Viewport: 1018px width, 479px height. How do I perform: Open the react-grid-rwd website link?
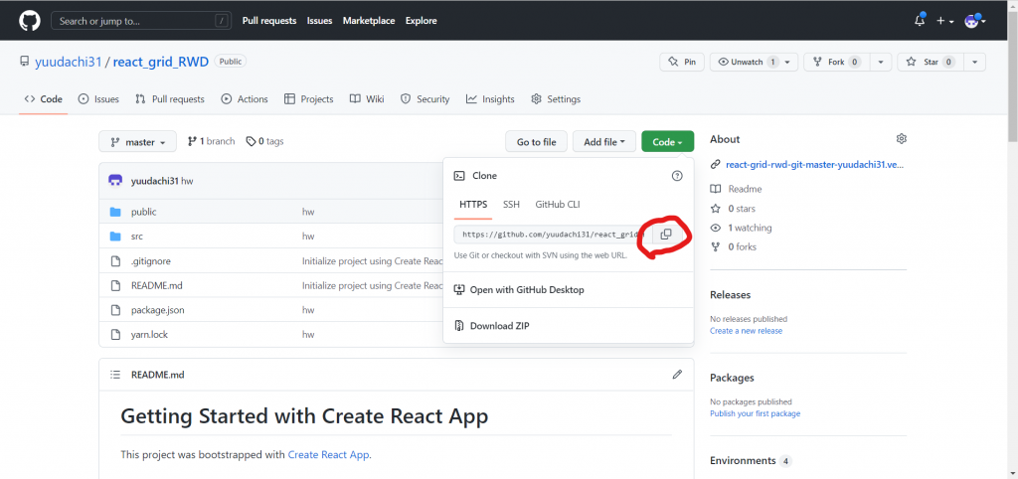[x=815, y=164]
